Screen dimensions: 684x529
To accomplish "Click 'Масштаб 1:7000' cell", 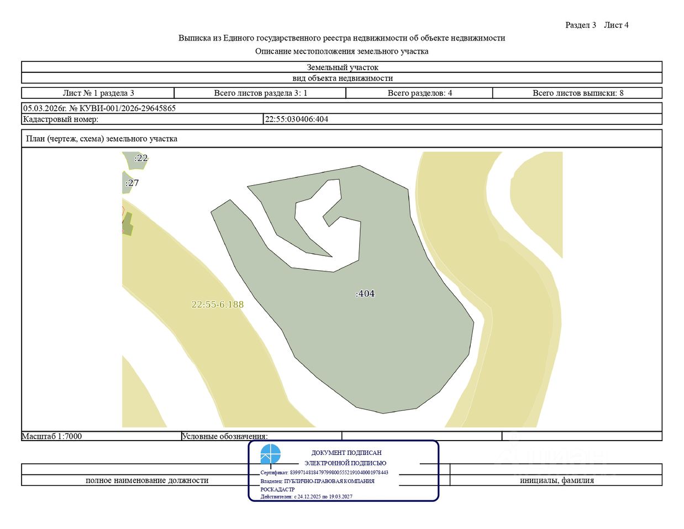I will tap(101, 436).
